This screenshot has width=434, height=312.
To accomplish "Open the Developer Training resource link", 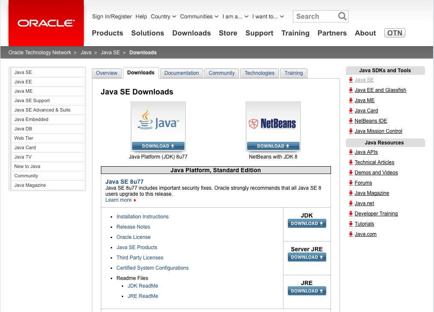I will tap(376, 214).
